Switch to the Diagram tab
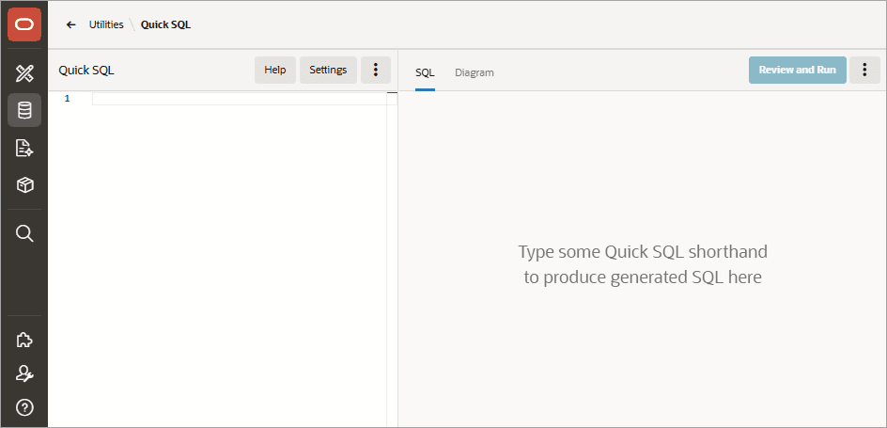Screen dimensions: 887x428 point(475,72)
